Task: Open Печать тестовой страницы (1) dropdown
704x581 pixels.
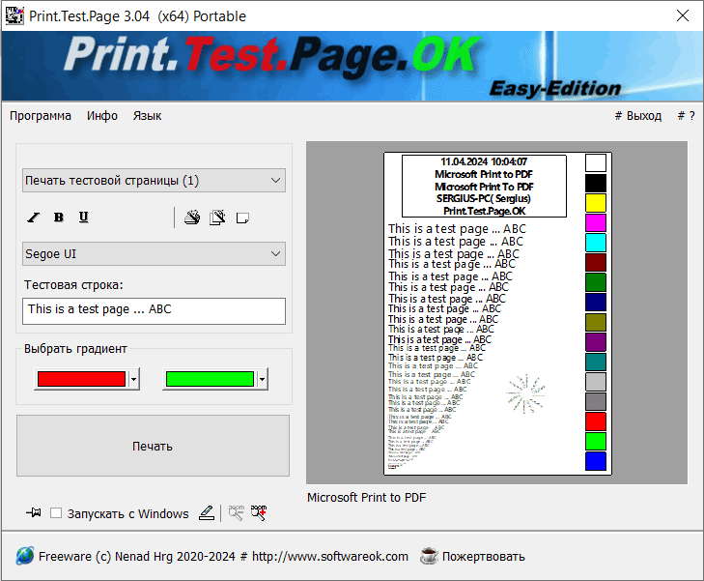Action: [x=154, y=181]
